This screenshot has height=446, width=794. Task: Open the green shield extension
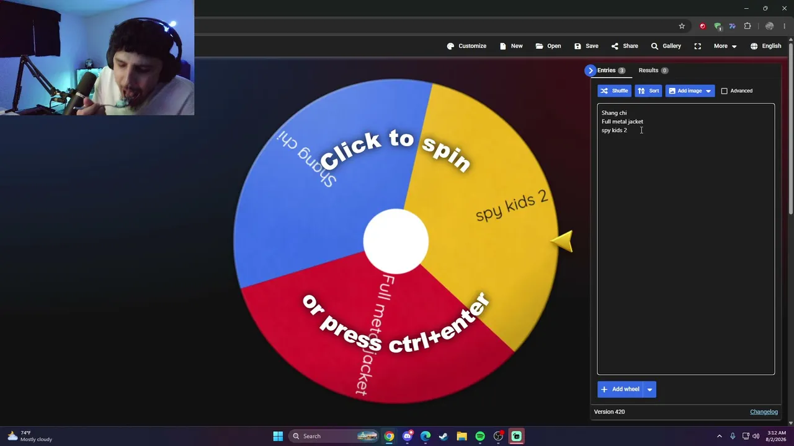coord(718,26)
